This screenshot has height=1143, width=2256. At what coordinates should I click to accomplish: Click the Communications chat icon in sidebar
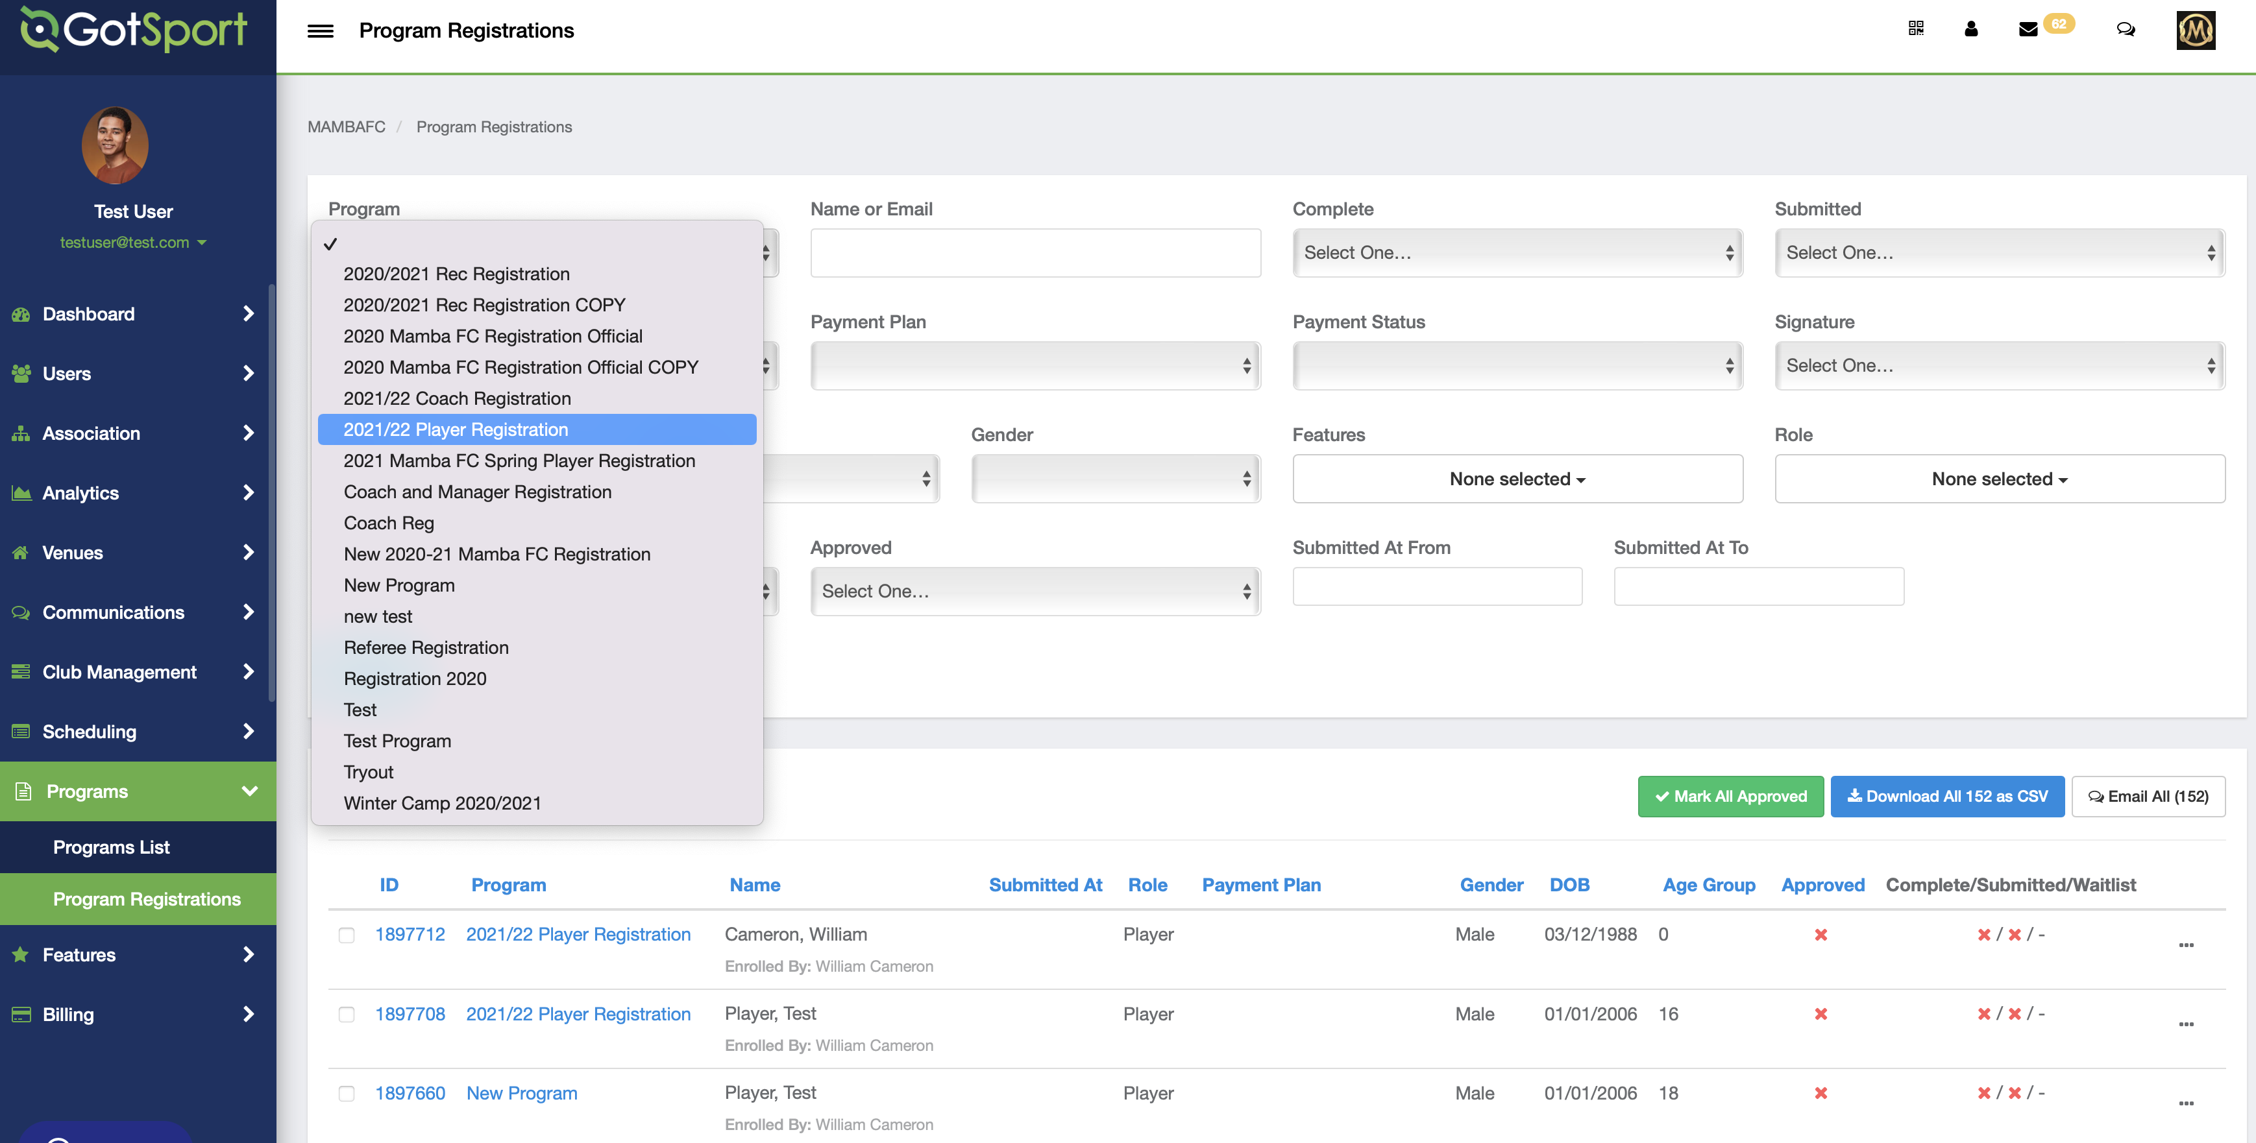coord(21,612)
